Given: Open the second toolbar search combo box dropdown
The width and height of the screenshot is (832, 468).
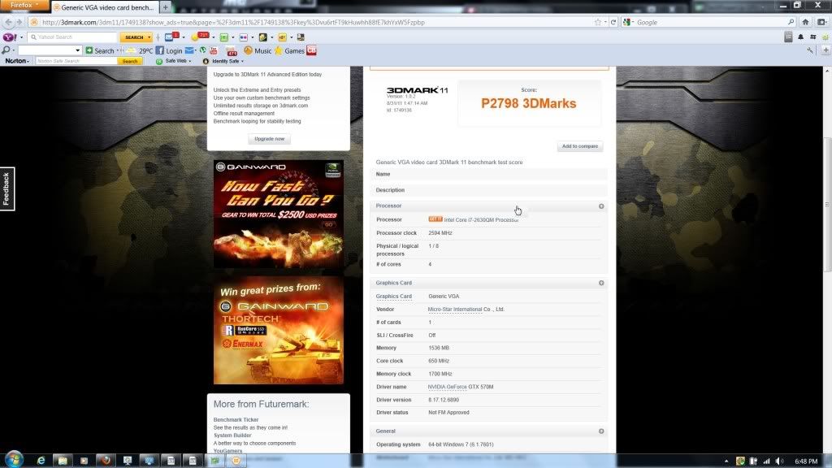Looking at the screenshot, I should point(77,50).
